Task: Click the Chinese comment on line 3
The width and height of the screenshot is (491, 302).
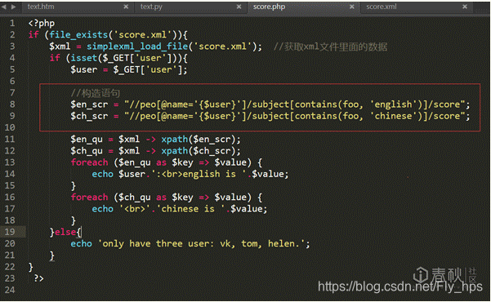Action: pyautogui.click(x=330, y=47)
